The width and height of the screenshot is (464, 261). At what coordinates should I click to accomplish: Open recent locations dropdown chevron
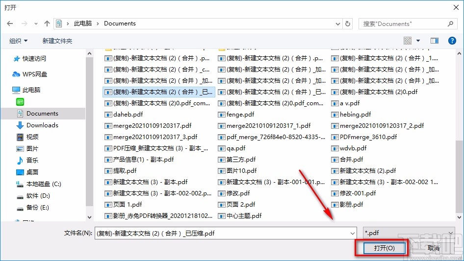[36, 24]
